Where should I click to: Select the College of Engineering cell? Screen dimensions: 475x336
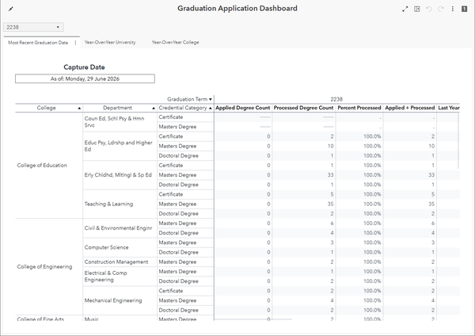pos(49,267)
